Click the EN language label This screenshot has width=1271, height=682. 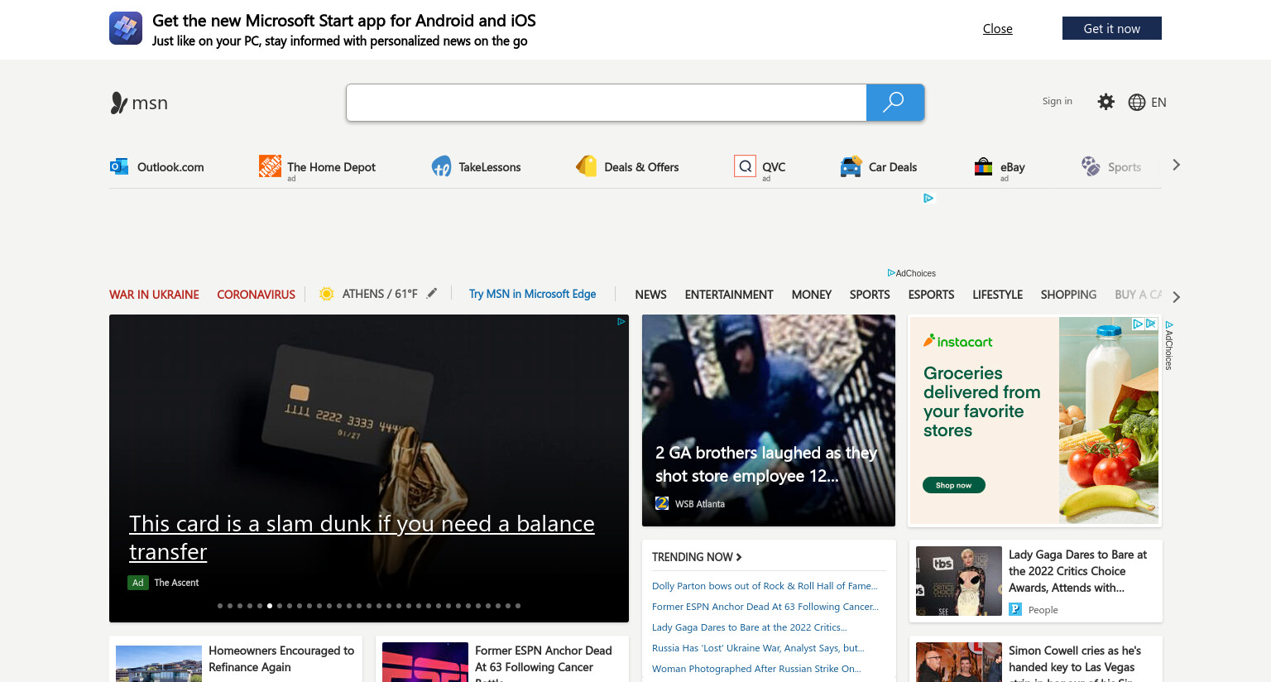coord(1158,103)
